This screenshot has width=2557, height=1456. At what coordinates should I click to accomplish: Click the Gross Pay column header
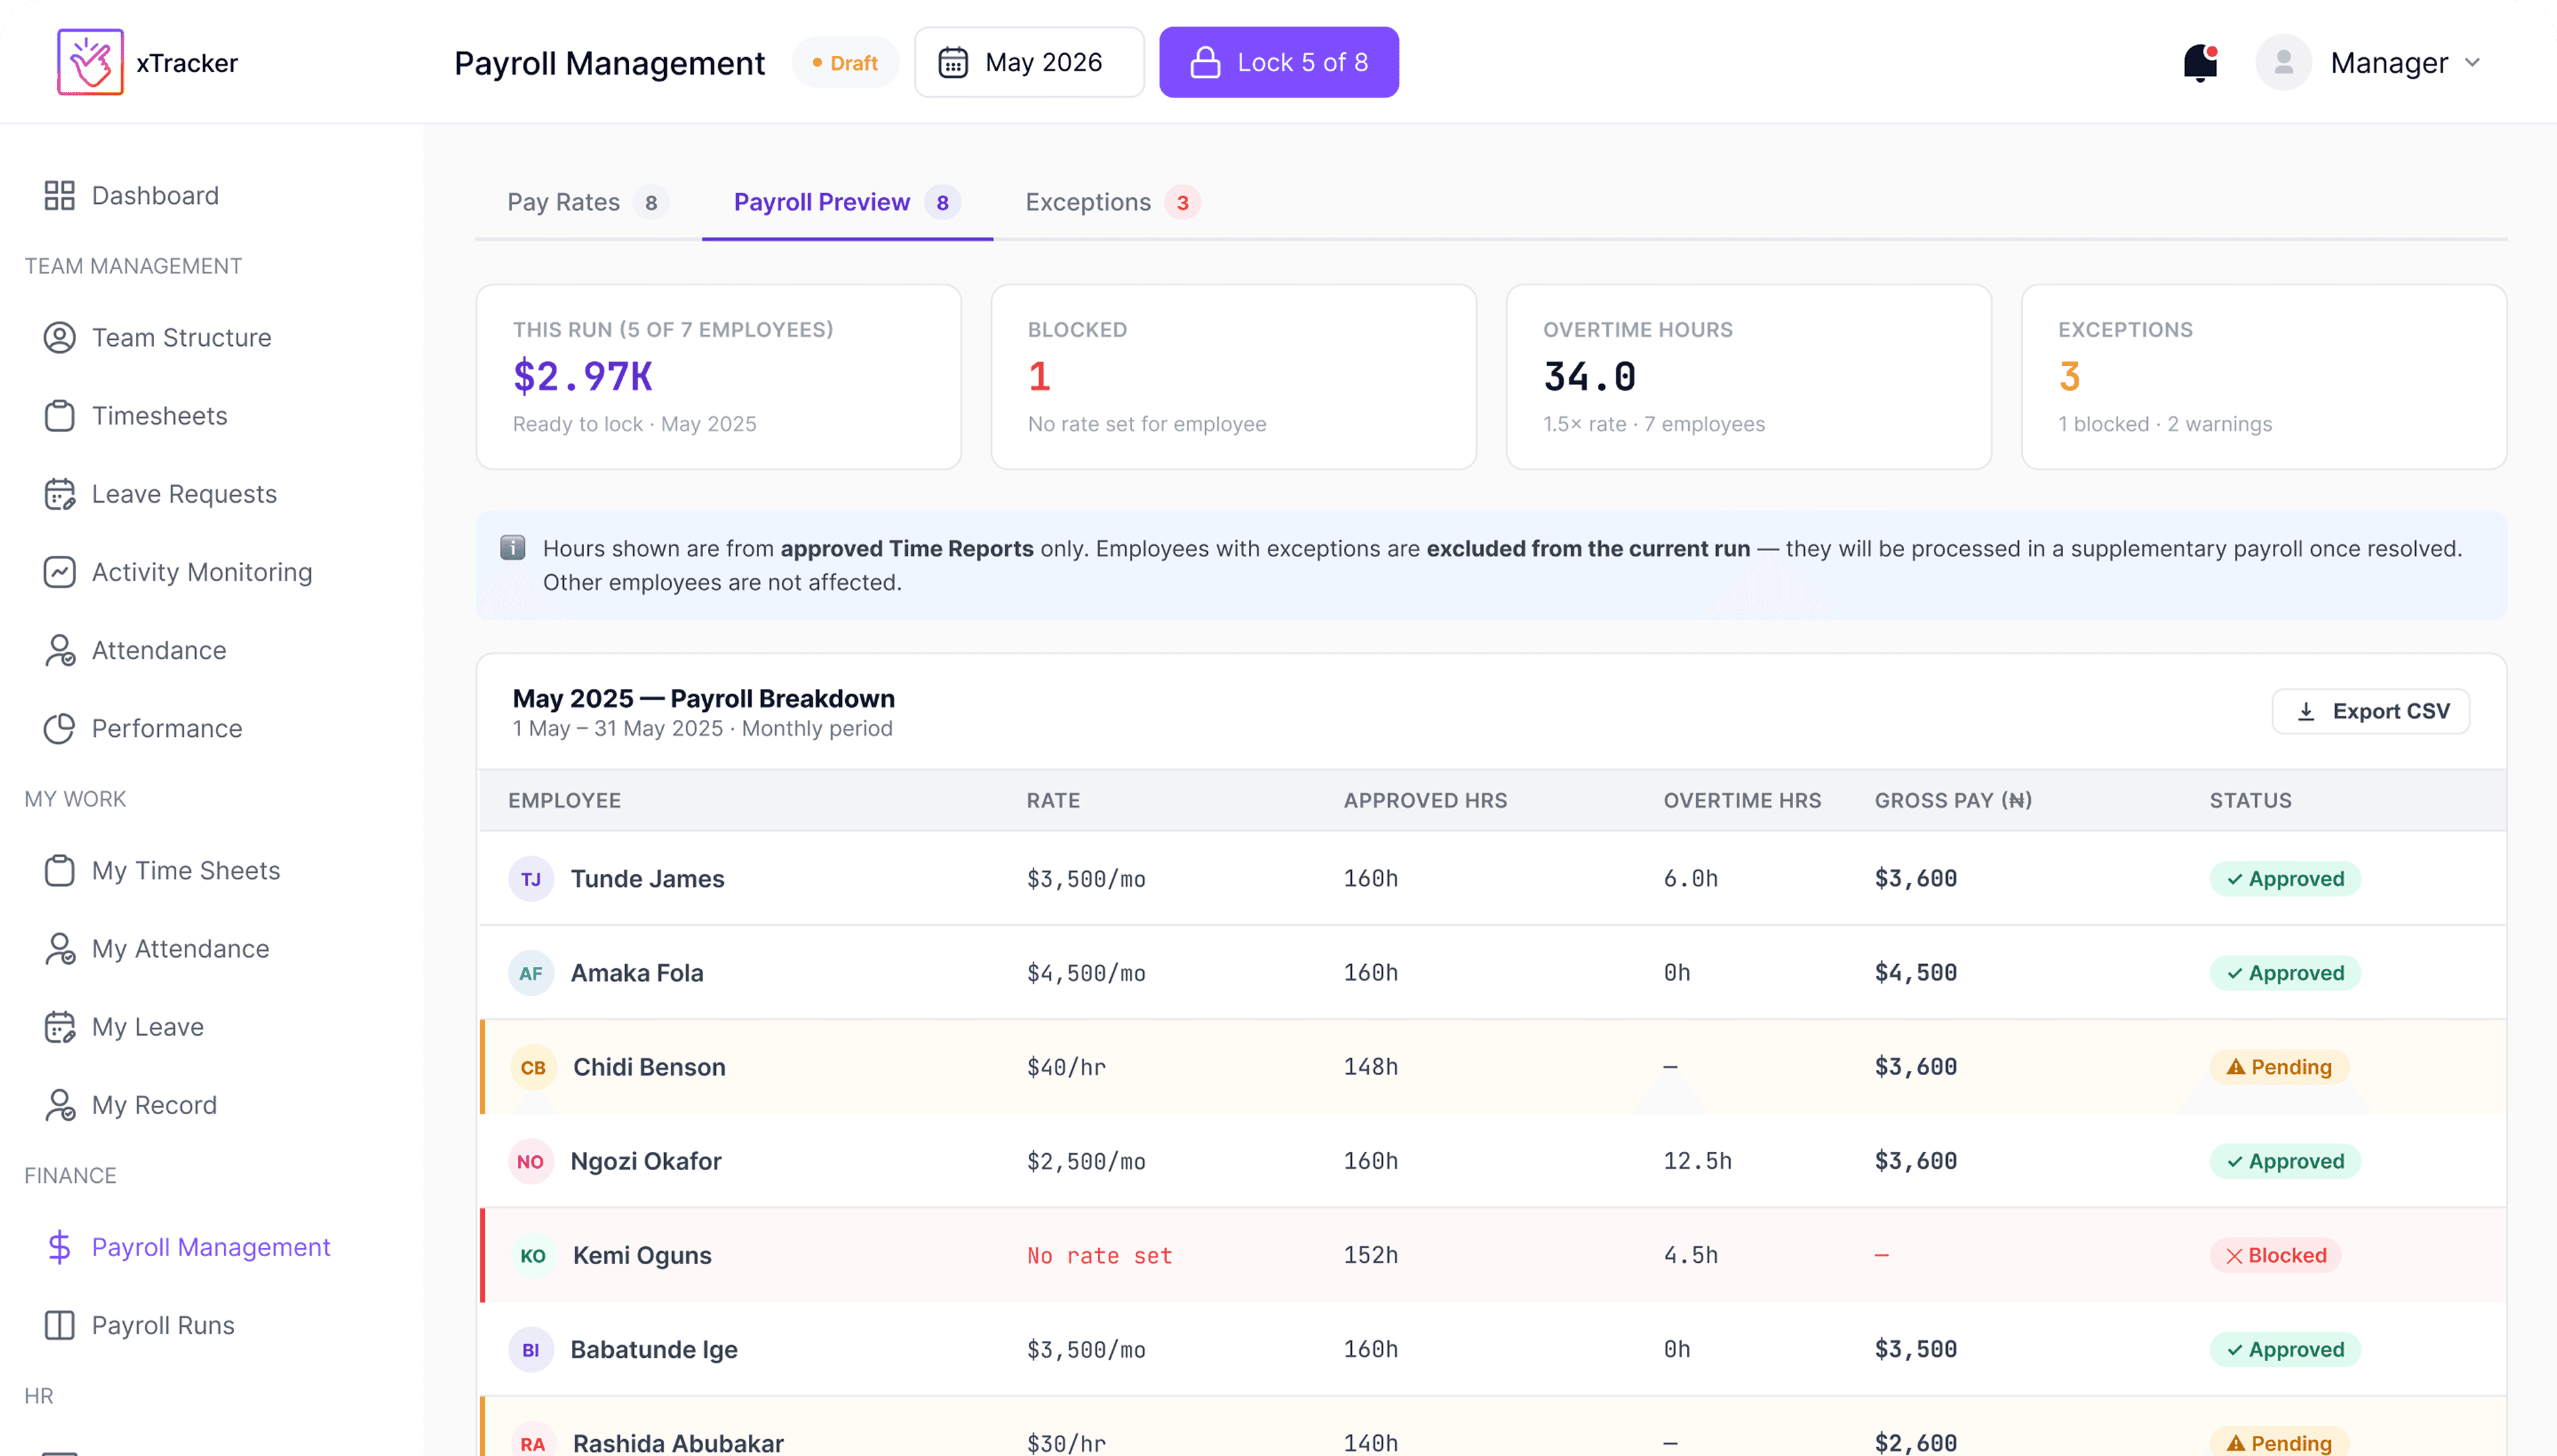coord(1953,800)
